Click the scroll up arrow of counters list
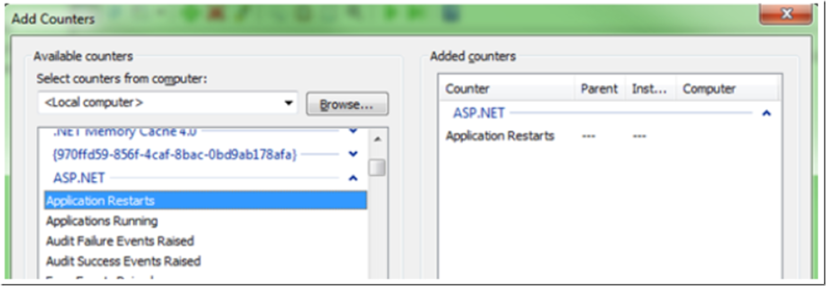826x286 pixels. [377, 139]
